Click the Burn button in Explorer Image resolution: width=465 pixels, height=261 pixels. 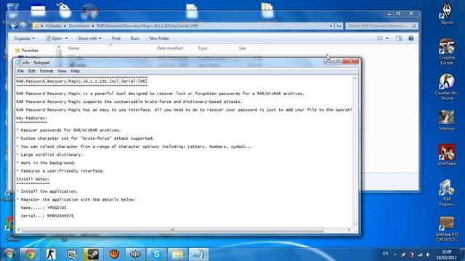[135, 38]
